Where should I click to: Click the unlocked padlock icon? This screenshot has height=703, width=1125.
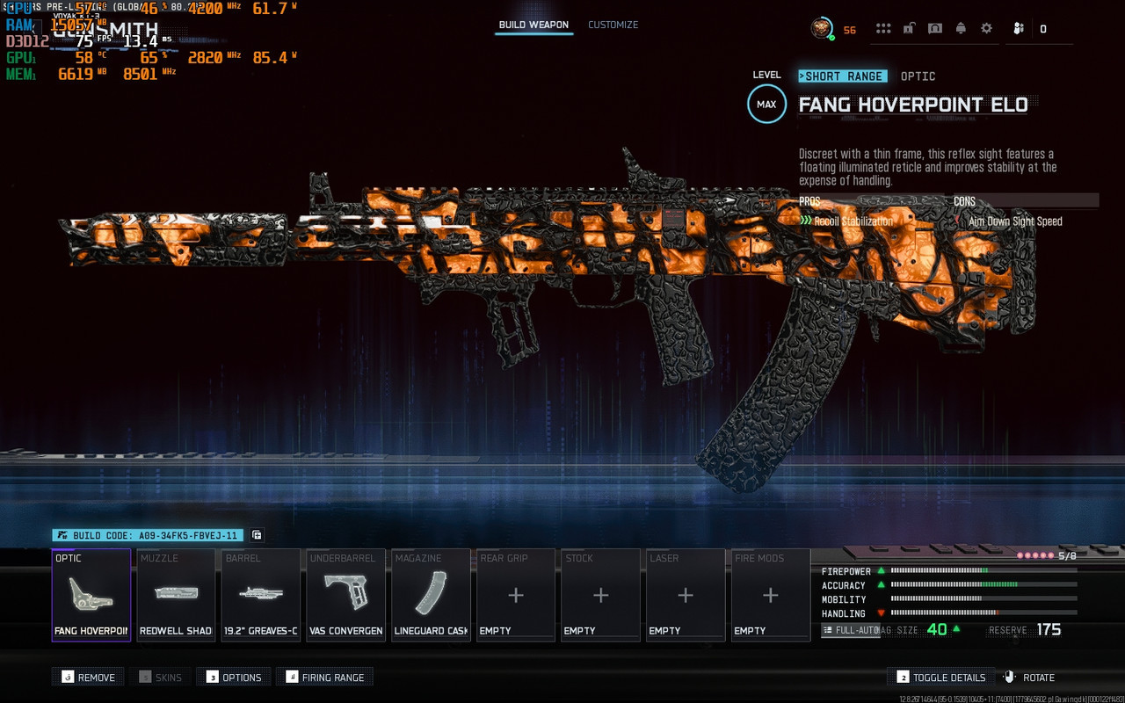[910, 29]
